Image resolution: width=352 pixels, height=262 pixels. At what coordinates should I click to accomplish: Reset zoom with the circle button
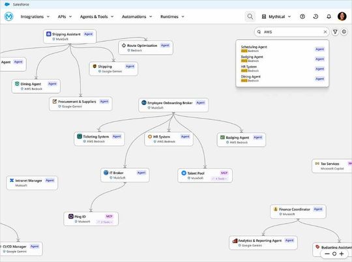[x=334, y=254]
